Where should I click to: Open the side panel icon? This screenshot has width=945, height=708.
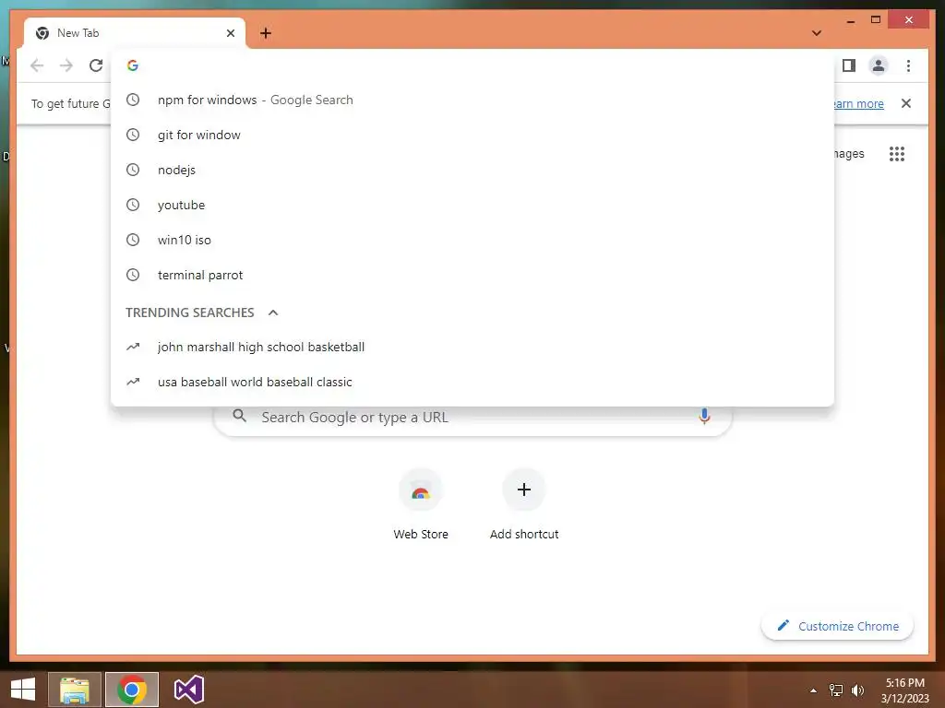[849, 65]
